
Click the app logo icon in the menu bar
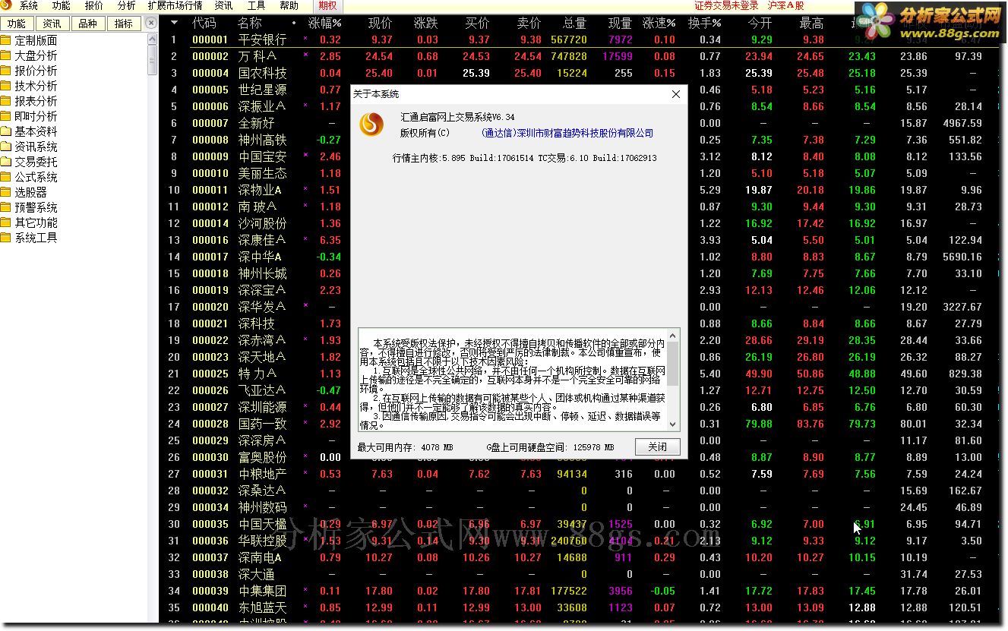coord(6,6)
